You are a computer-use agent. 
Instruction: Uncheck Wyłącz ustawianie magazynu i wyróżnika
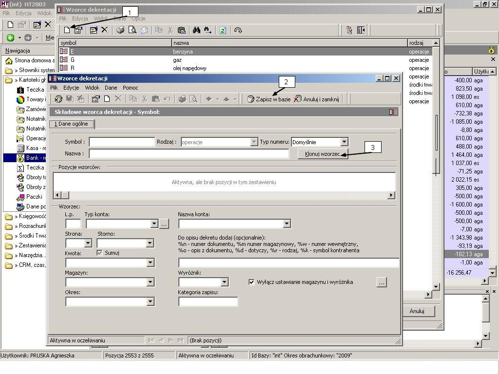click(x=251, y=282)
